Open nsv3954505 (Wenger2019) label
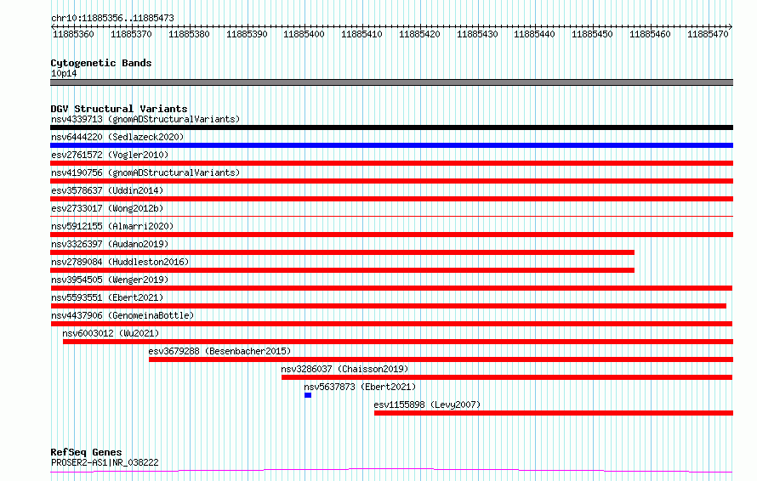 click(x=110, y=280)
